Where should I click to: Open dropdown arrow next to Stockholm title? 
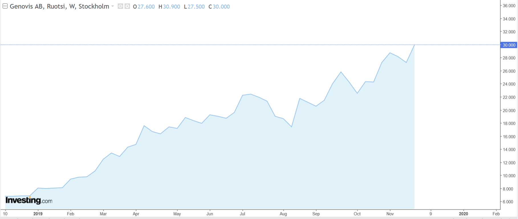coord(113,6)
